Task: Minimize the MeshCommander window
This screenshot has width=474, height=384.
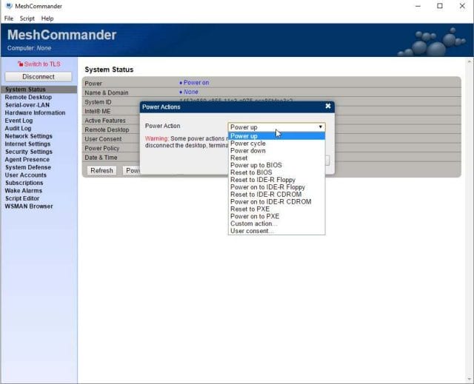Action: pyautogui.click(x=418, y=6)
